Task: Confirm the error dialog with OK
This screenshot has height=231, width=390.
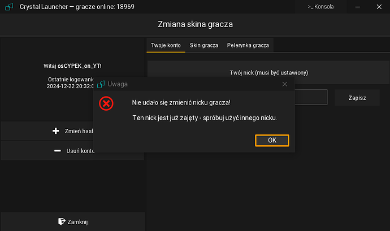Action: point(272,141)
